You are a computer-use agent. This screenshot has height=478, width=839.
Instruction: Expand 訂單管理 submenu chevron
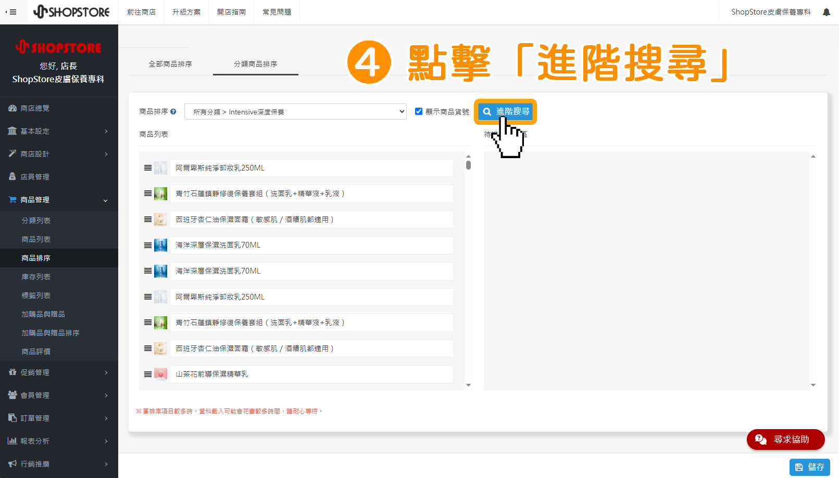pyautogui.click(x=106, y=418)
